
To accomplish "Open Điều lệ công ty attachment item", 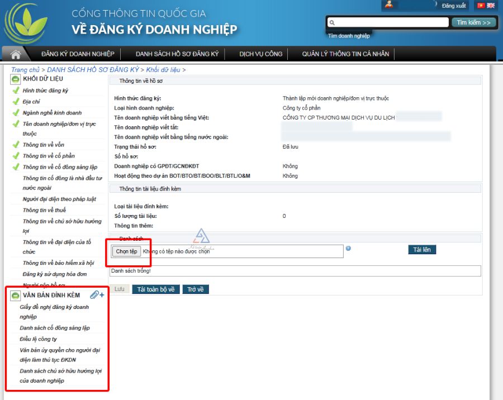I will pos(38,339).
